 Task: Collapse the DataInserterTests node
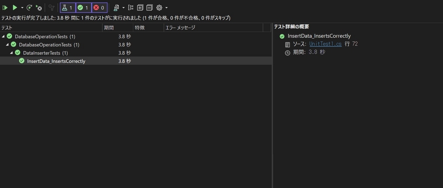click(x=11, y=53)
